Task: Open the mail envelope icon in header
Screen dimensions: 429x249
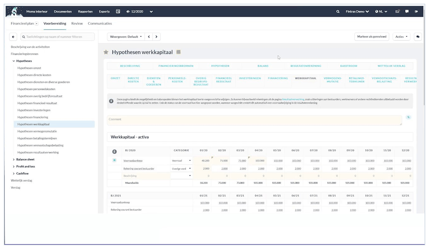Action: pos(397,12)
